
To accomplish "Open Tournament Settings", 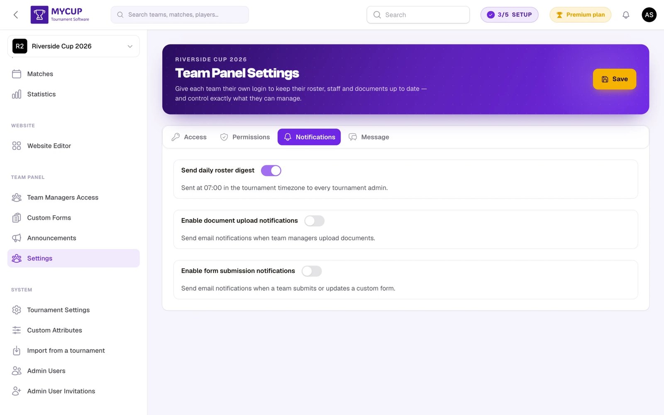I will [x=73, y=310].
